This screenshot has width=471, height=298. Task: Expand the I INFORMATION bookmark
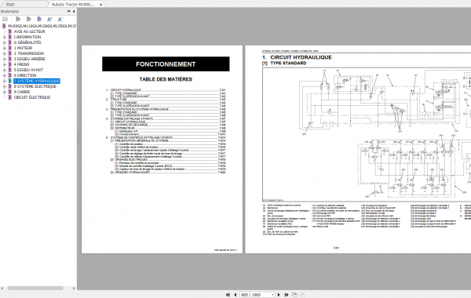[x=5, y=37]
